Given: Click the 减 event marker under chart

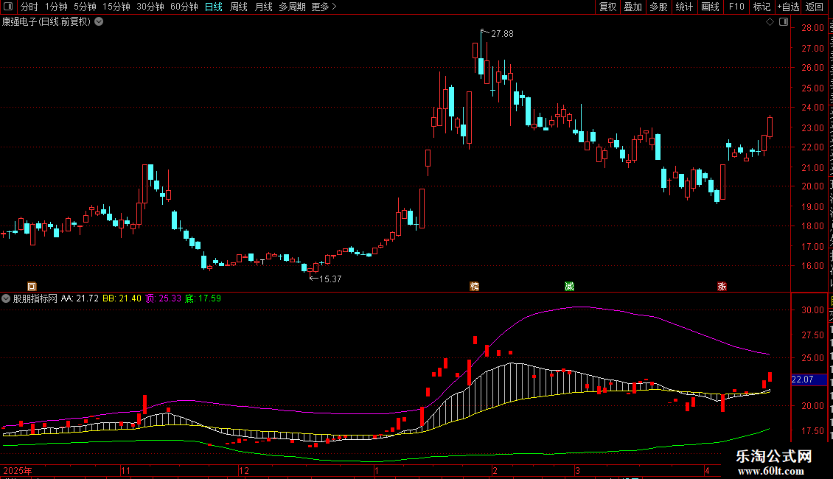Looking at the screenshot, I should click(570, 286).
